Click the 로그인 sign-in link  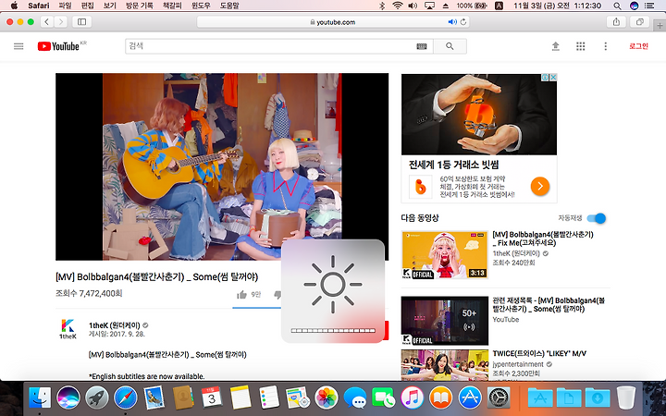638,46
